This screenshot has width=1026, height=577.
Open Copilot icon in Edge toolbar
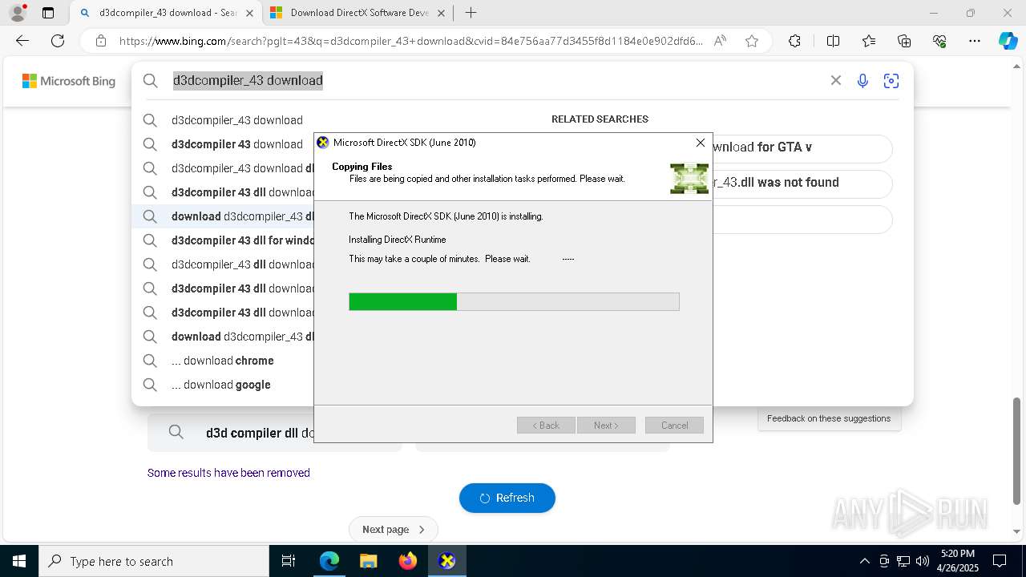pos(1008,41)
